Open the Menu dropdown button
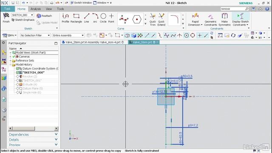The image size is (272, 153). point(9,35)
